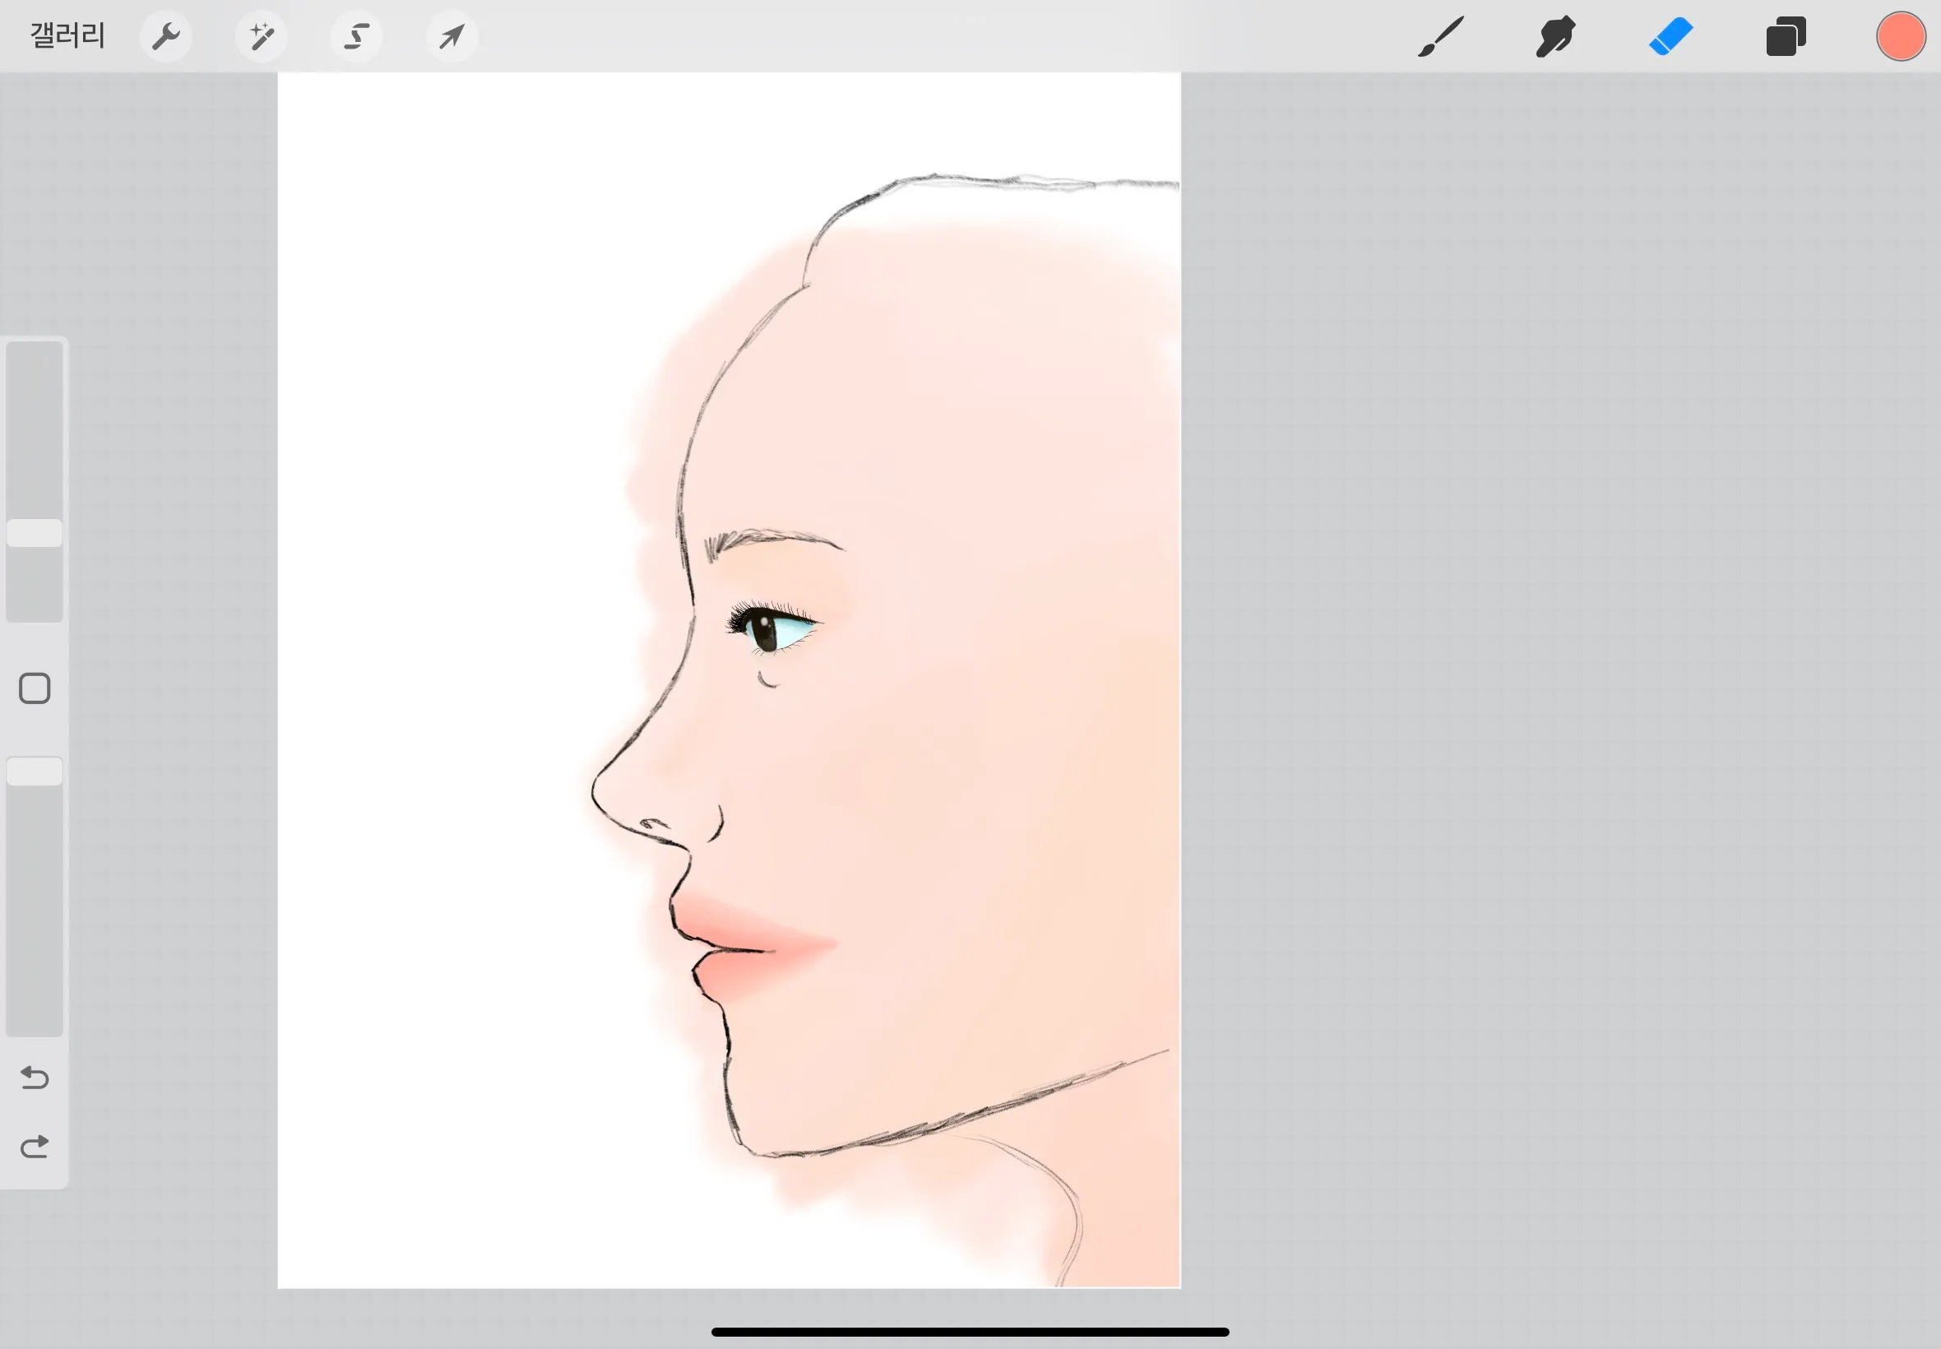Click the brush size slider handle
Screen dimensions: 1941x1349
click(x=35, y=532)
